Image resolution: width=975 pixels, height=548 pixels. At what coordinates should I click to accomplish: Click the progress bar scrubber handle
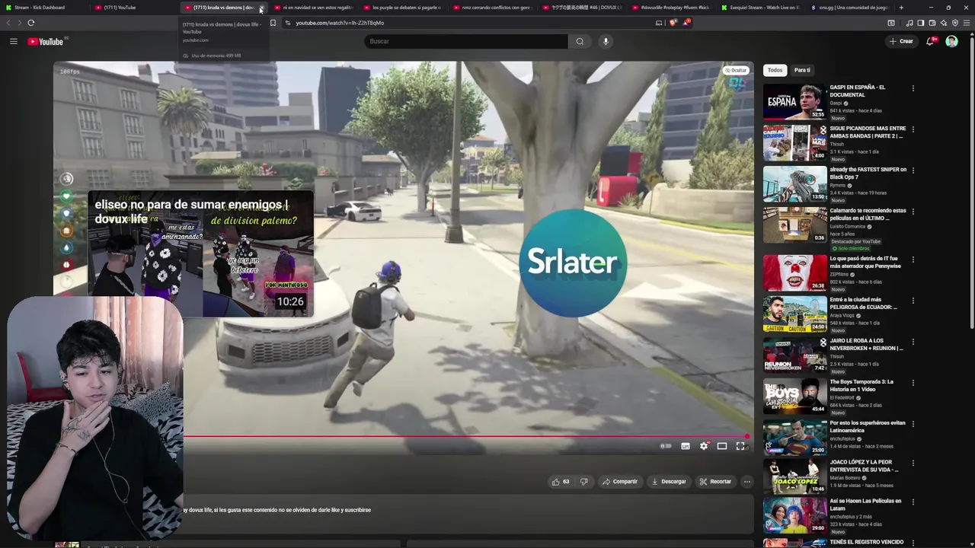[x=747, y=437]
